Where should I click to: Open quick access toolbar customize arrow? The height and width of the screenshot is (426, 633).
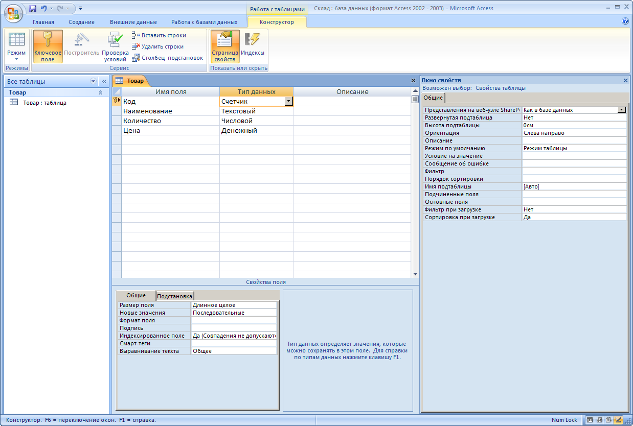click(x=81, y=8)
